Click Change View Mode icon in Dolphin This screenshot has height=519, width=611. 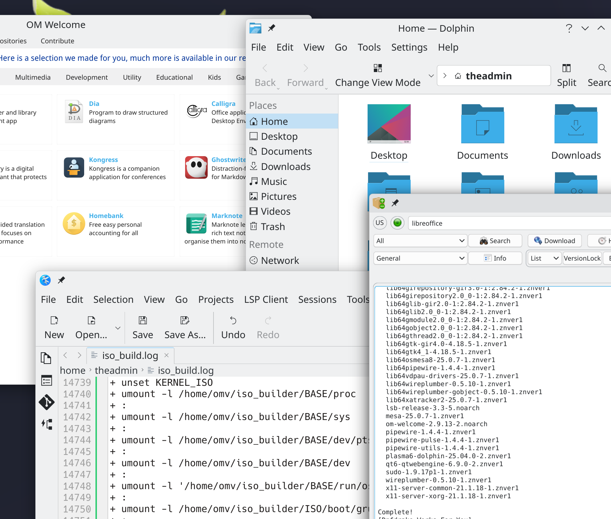coord(377,68)
